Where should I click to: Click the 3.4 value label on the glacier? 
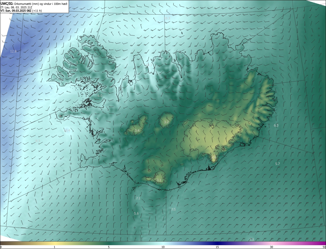click(137, 130)
